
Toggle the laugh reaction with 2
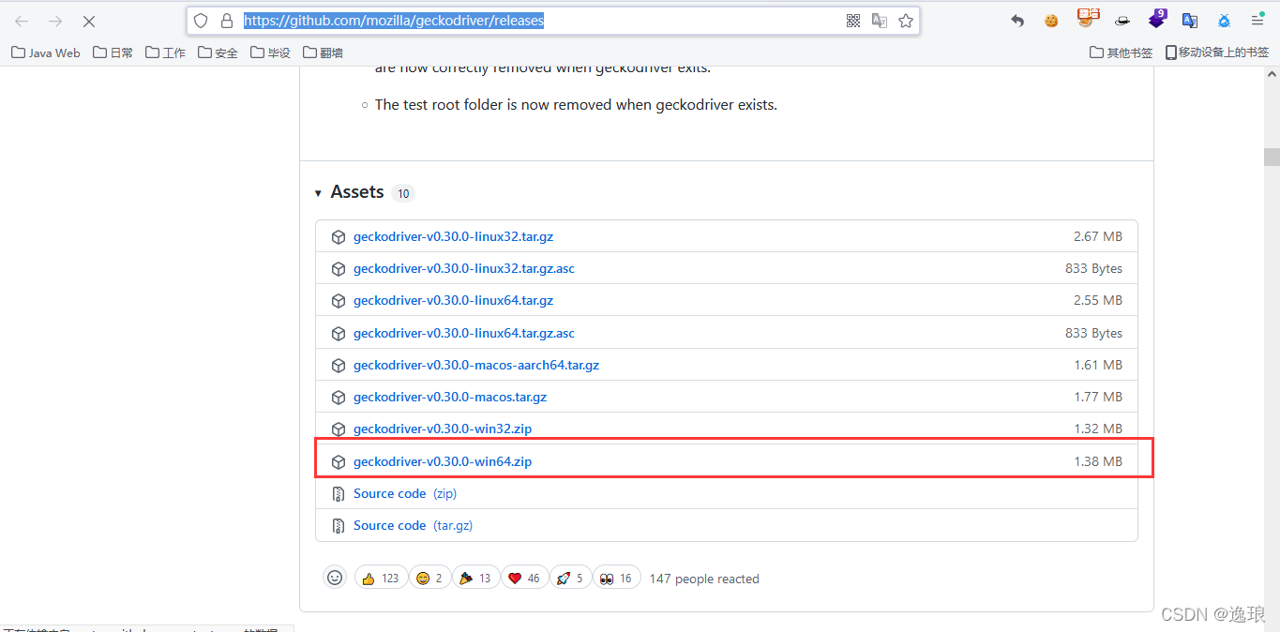(429, 579)
